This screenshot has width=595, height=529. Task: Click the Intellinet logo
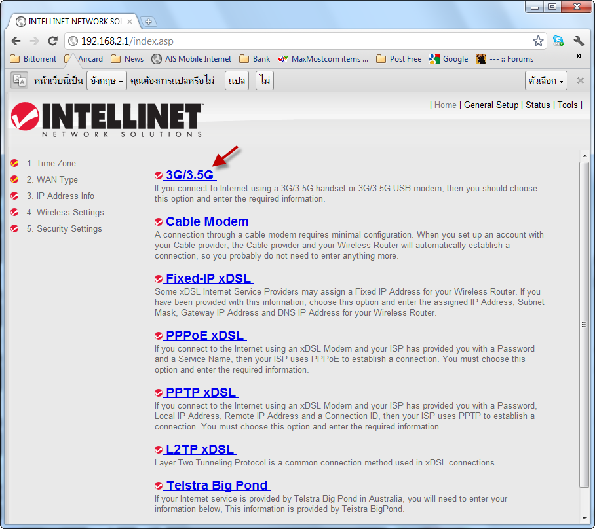[107, 119]
